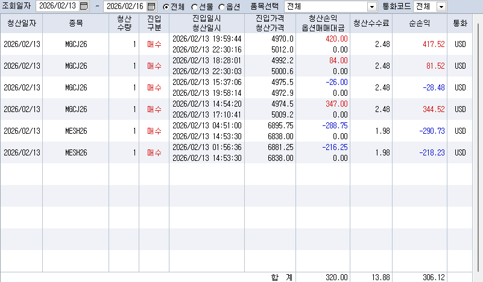Click the 청산수수료 column header
483x282 pixels.
(x=371, y=23)
